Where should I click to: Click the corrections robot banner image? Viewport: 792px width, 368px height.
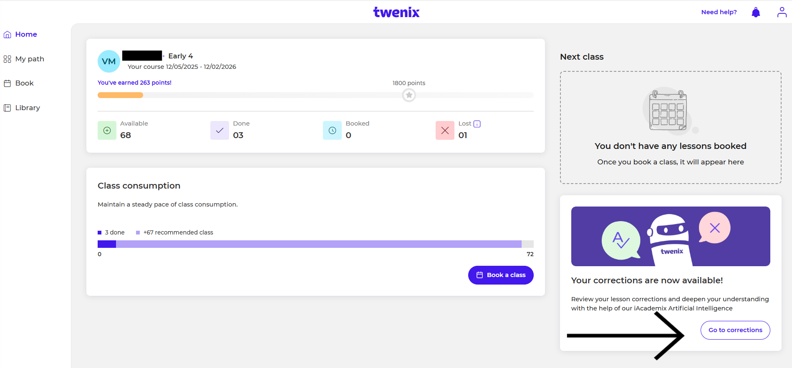670,236
